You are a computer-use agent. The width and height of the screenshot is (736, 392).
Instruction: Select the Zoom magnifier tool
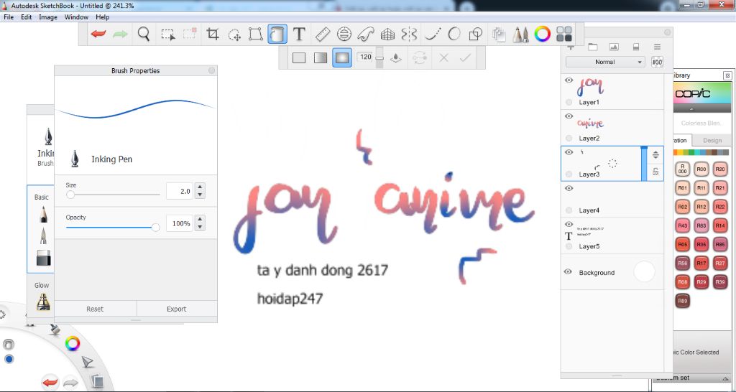click(x=144, y=34)
